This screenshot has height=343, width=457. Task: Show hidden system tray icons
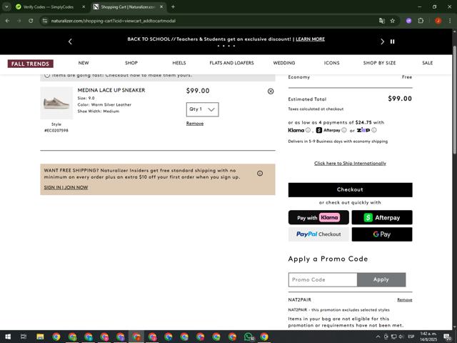(378, 337)
